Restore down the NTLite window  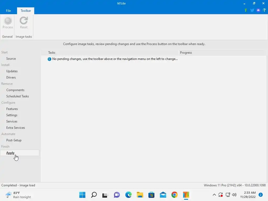pos(254,3)
